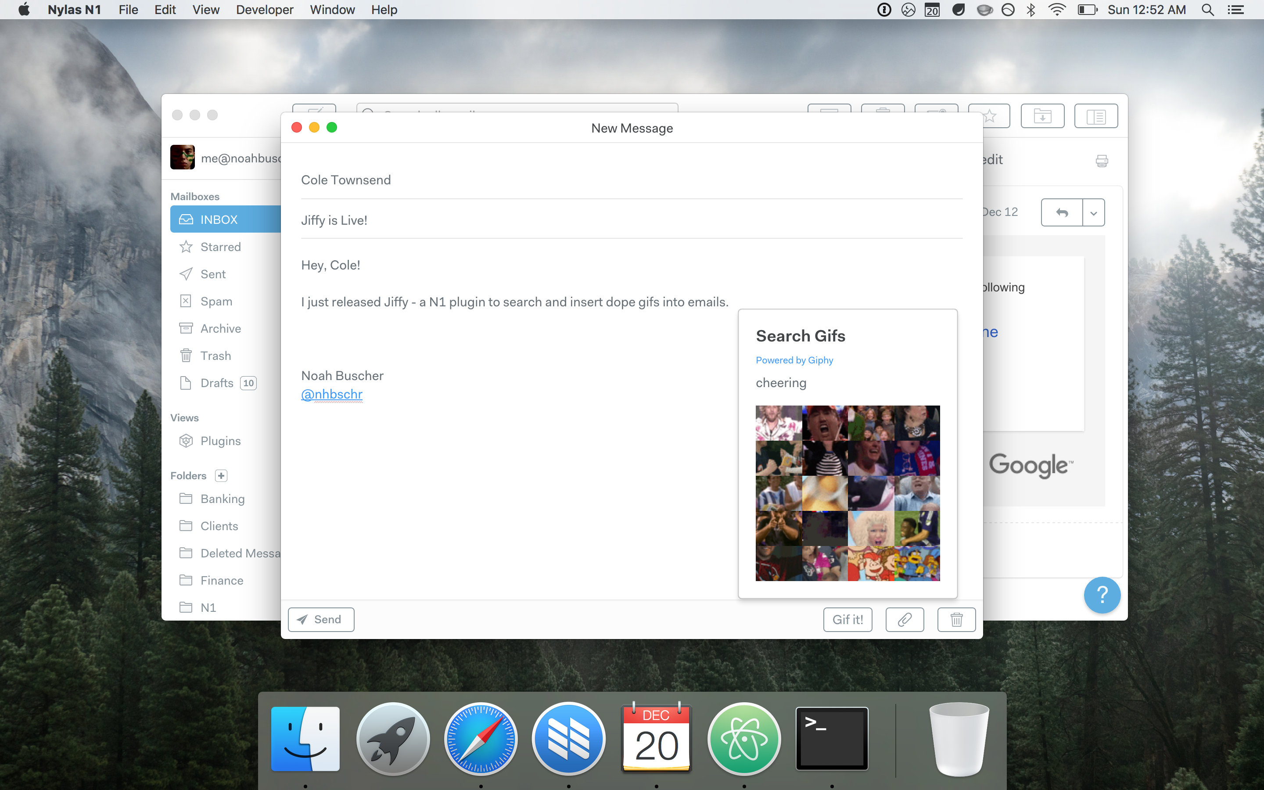Click the Send button

point(321,619)
